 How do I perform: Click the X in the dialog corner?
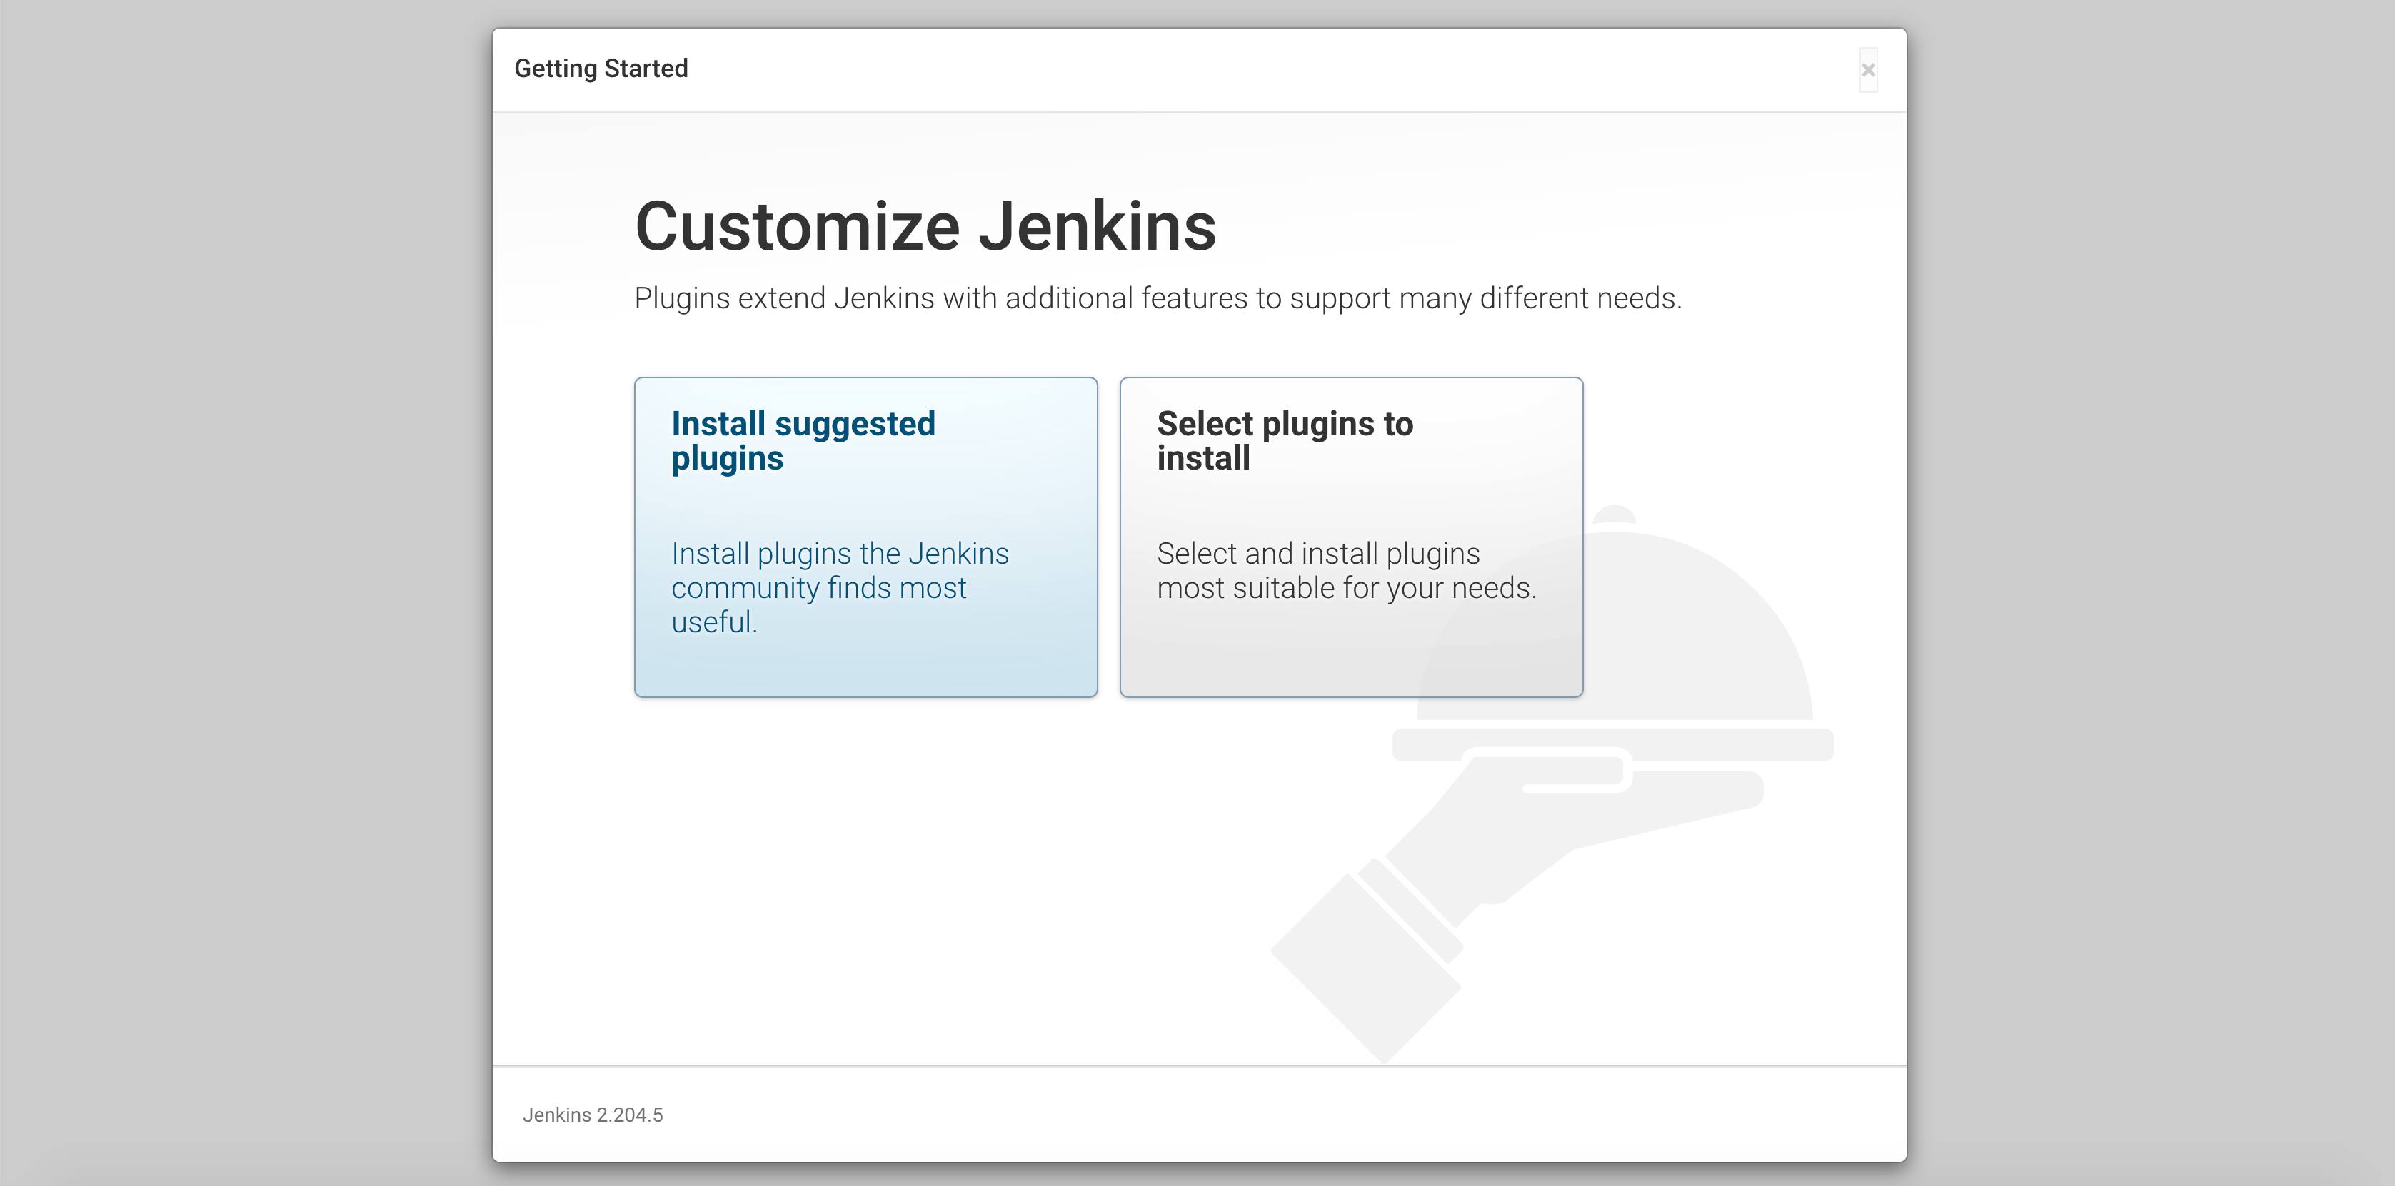[1869, 69]
